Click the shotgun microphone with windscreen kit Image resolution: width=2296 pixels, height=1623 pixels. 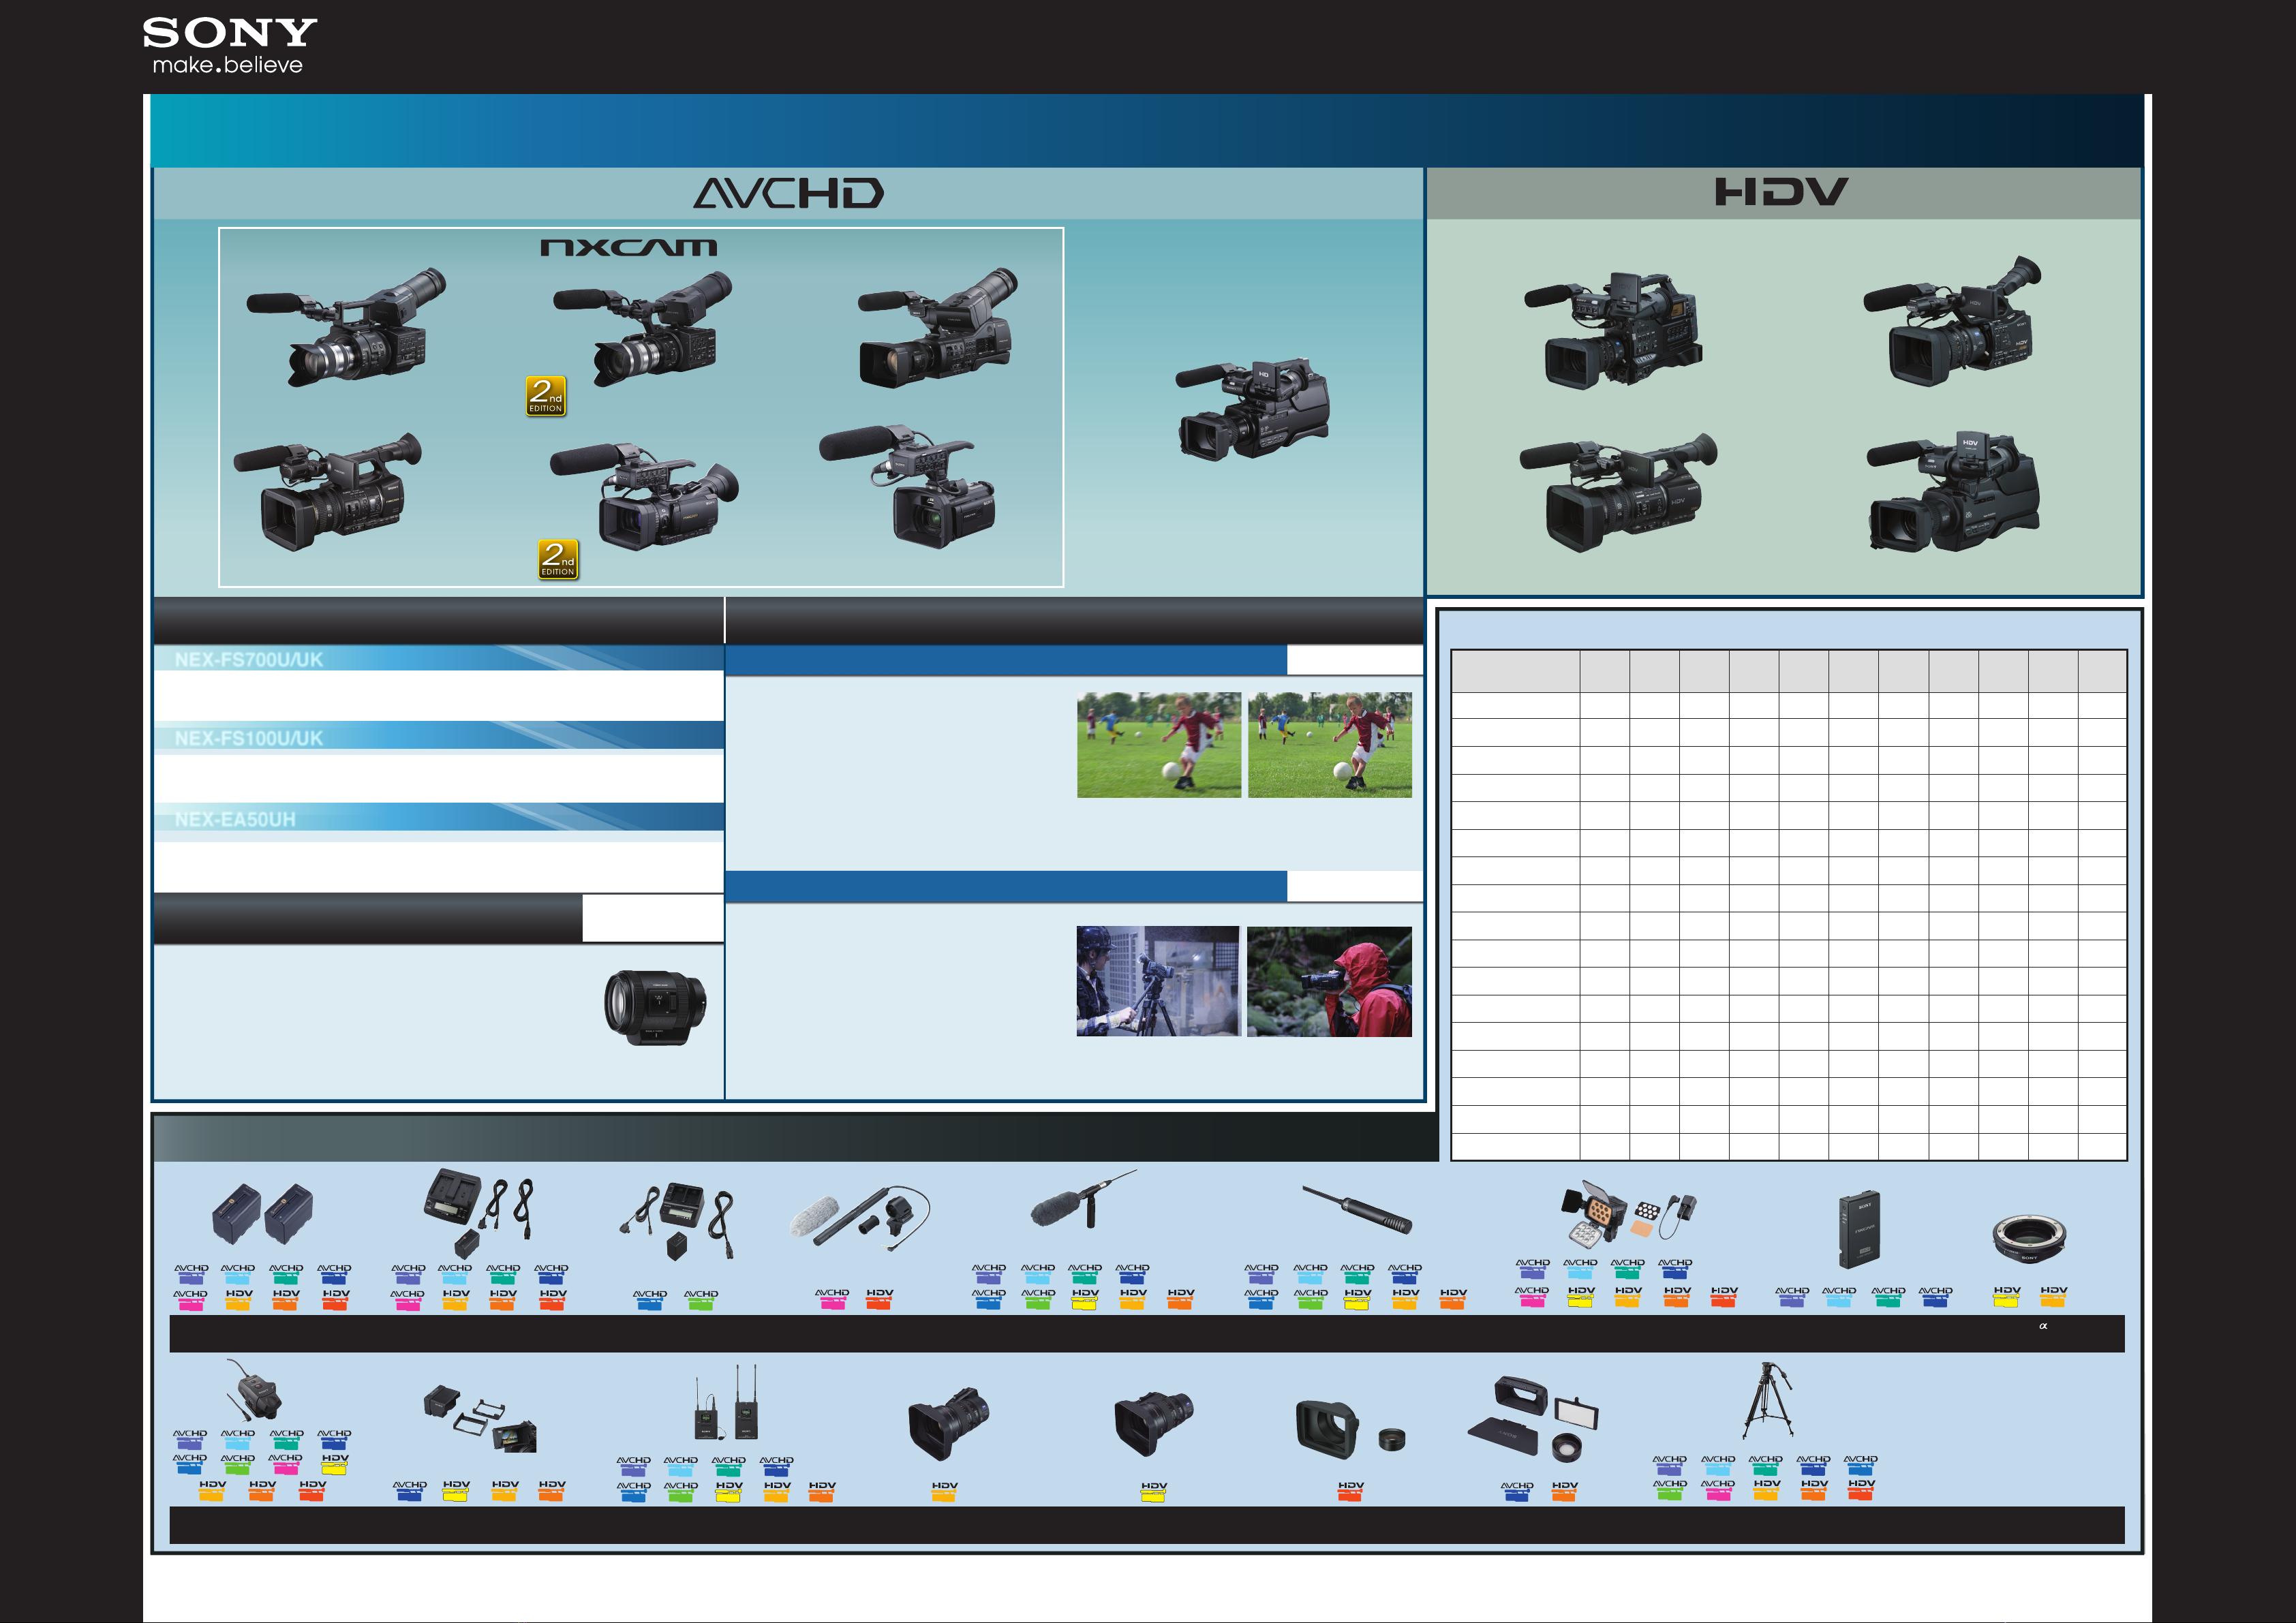point(860,1219)
